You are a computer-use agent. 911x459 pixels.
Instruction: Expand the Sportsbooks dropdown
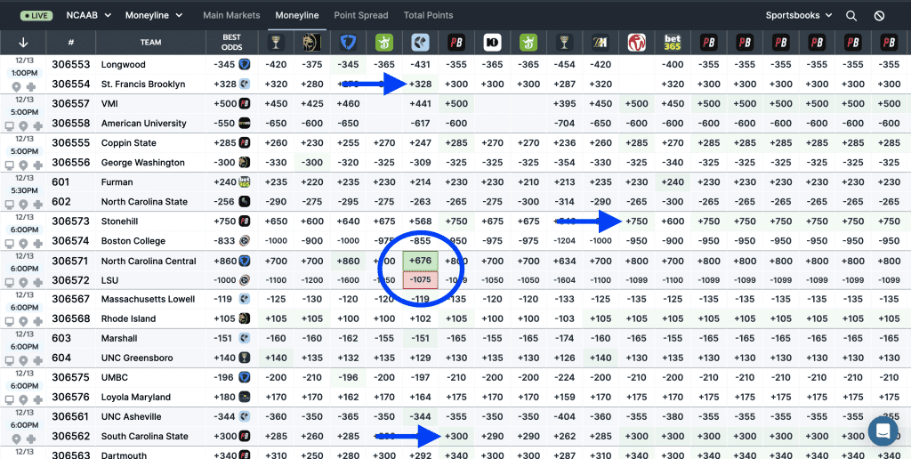click(798, 15)
